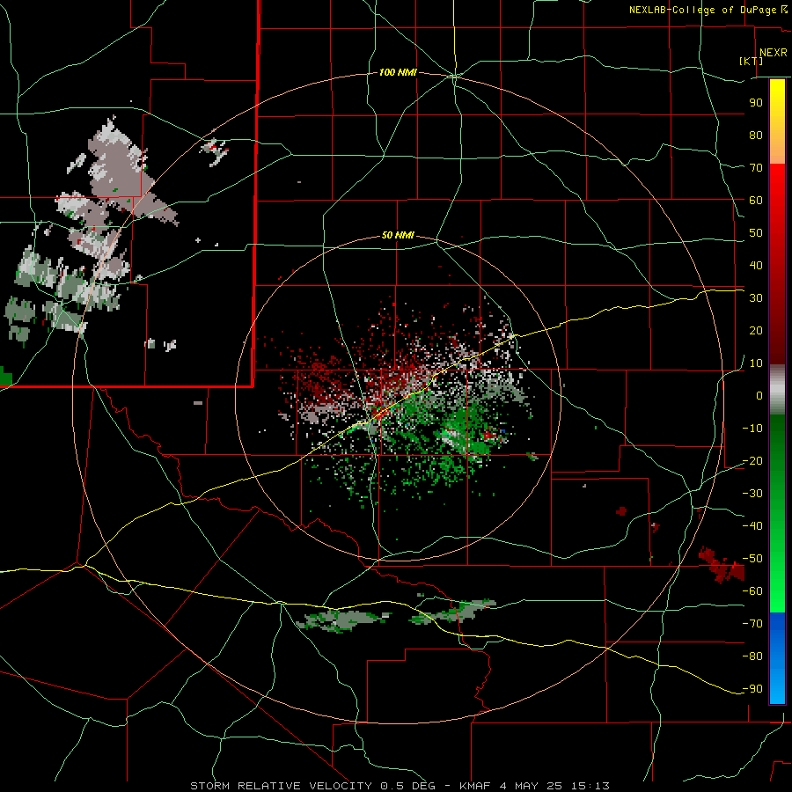Click the 60 value on the velocity scale
Image resolution: width=792 pixels, height=792 pixels.
point(756,200)
